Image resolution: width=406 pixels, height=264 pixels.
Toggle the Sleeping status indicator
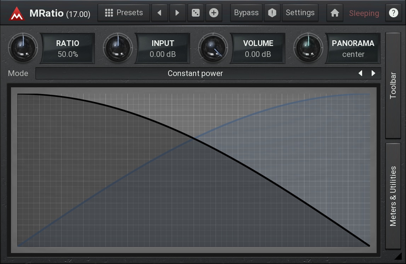tap(364, 13)
